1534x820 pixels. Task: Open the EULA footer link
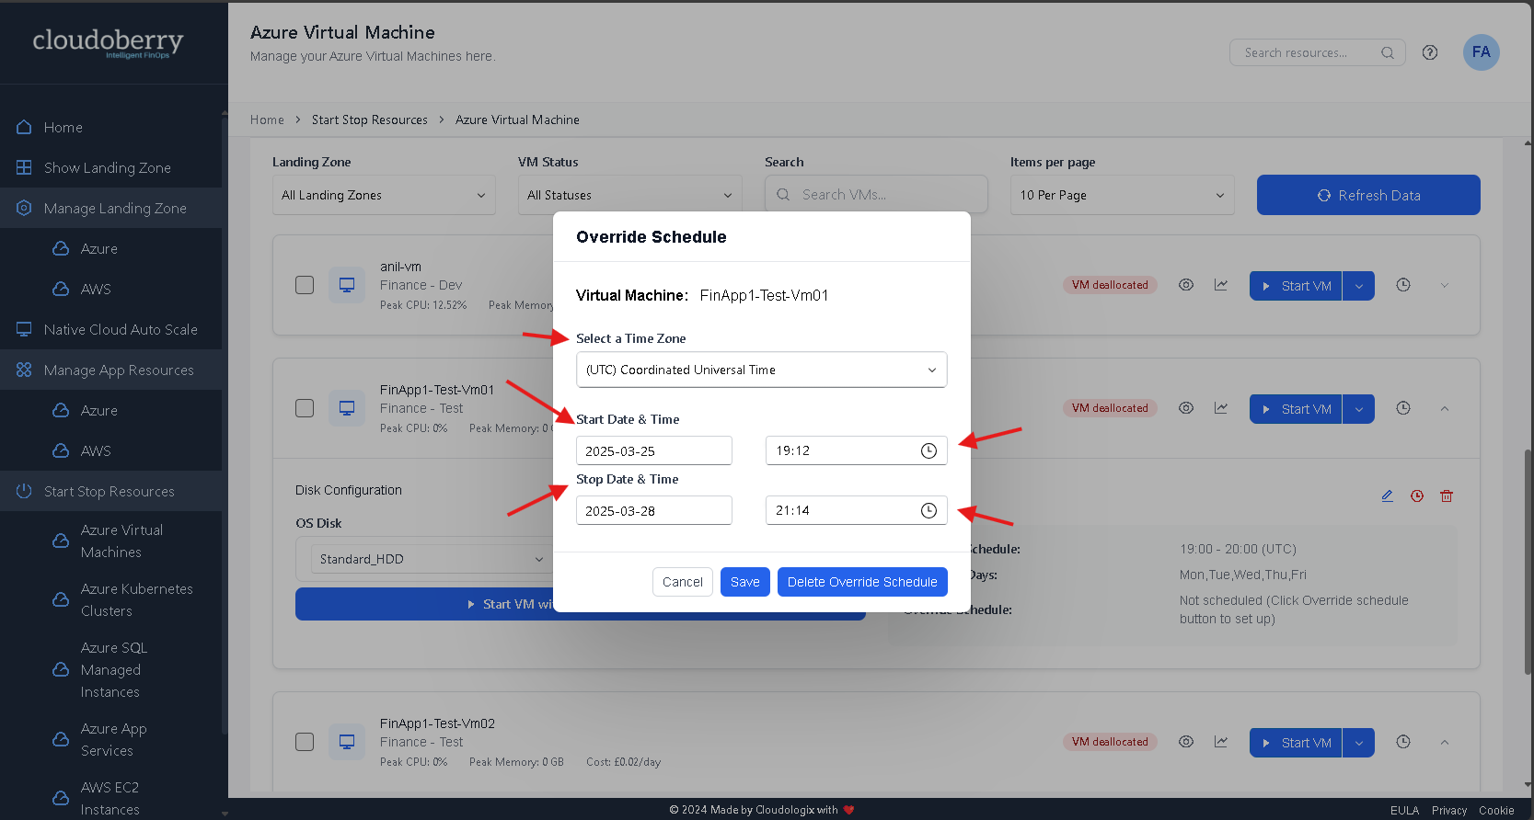[x=1404, y=810]
